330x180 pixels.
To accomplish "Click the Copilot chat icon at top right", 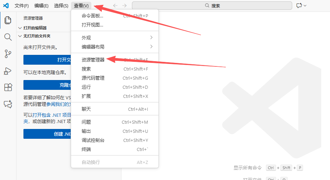I will 299,6.
